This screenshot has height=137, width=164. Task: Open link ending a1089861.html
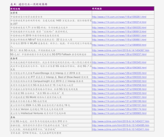point(119,40)
